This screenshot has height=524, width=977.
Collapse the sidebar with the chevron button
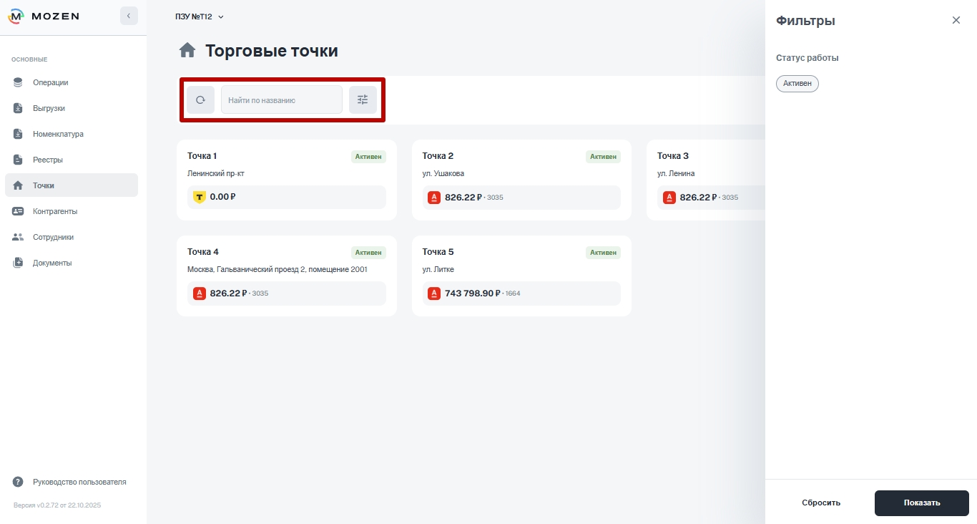[x=129, y=16]
